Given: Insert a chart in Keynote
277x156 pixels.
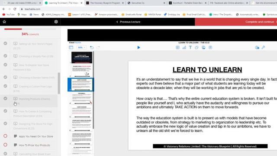Looking at the screenshot, I should 184,47.
